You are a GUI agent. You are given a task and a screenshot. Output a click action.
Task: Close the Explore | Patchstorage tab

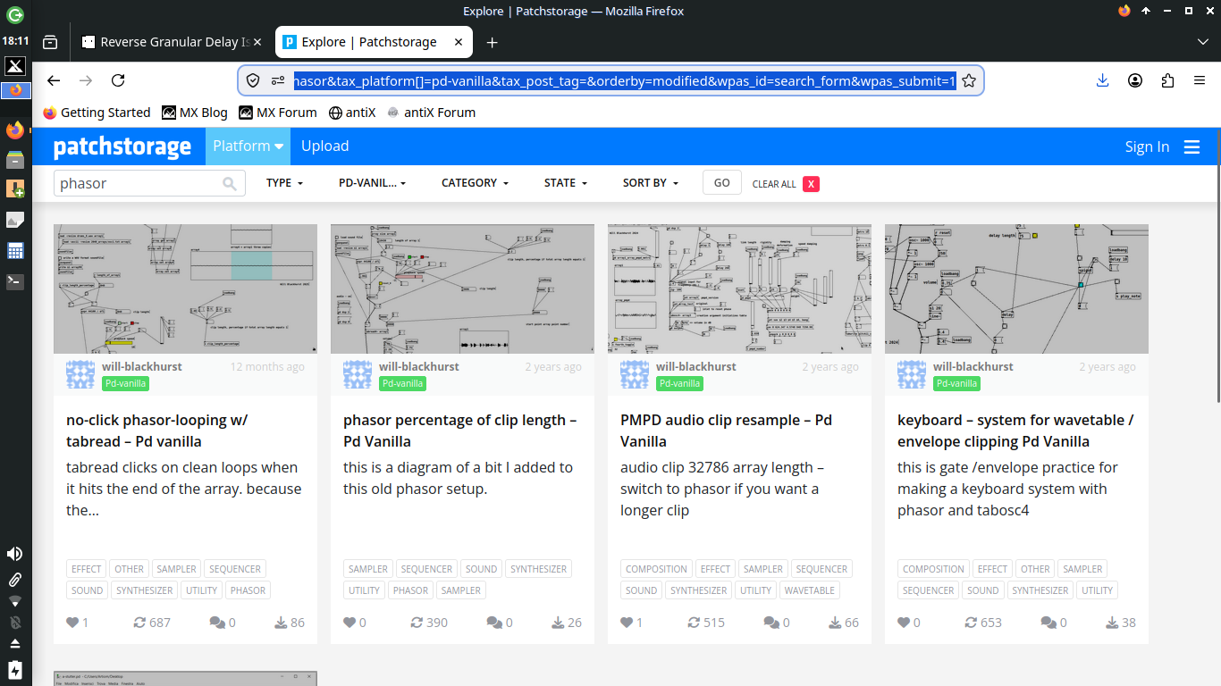click(x=459, y=42)
